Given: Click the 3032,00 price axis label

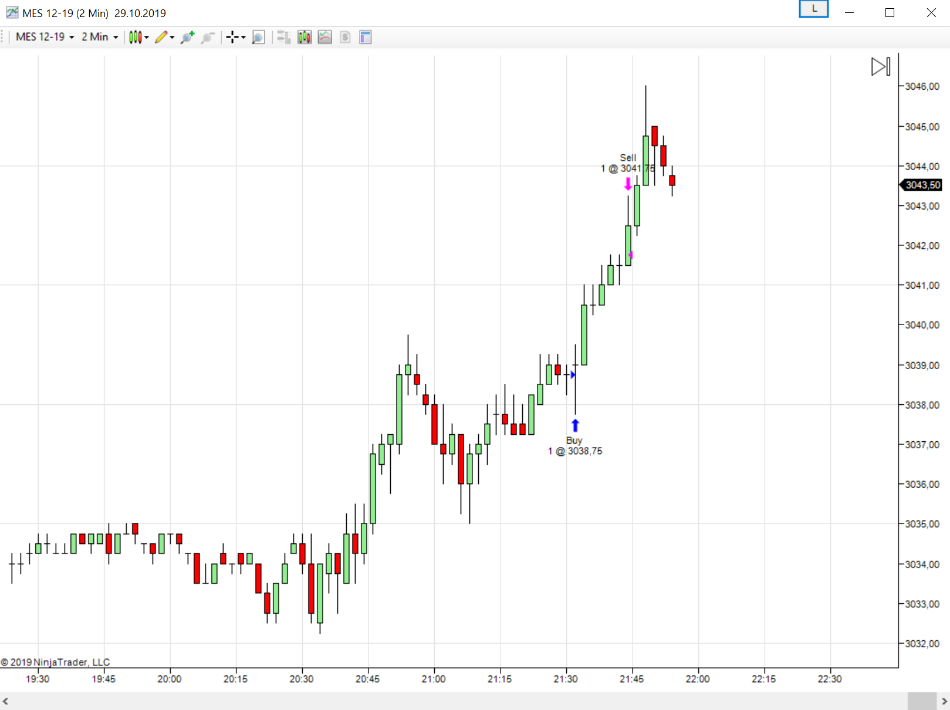Looking at the screenshot, I should click(922, 644).
